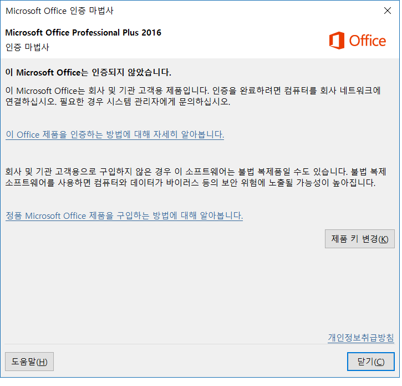Click paragraph starting '회사 및 기관 고객용으로 구입하지'
The width and height of the screenshot is (402, 386).
pyautogui.click(x=196, y=177)
